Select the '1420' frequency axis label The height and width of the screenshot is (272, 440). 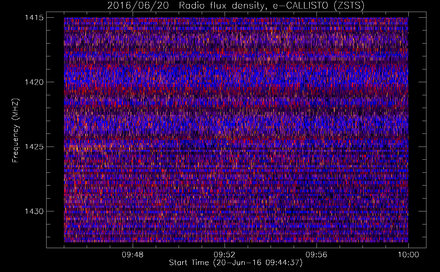click(34, 82)
